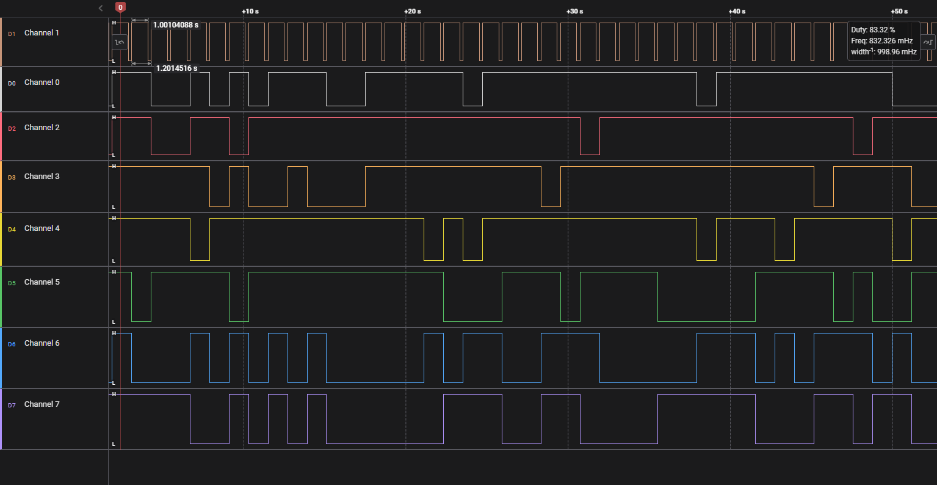Click the 1.00104088 s measurement label
Screen dimensions: 937x485
176,25
